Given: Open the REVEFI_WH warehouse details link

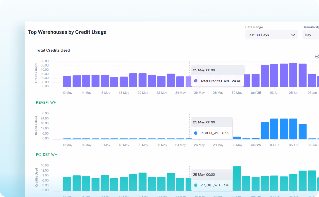Looking at the screenshot, I should tap(46, 102).
